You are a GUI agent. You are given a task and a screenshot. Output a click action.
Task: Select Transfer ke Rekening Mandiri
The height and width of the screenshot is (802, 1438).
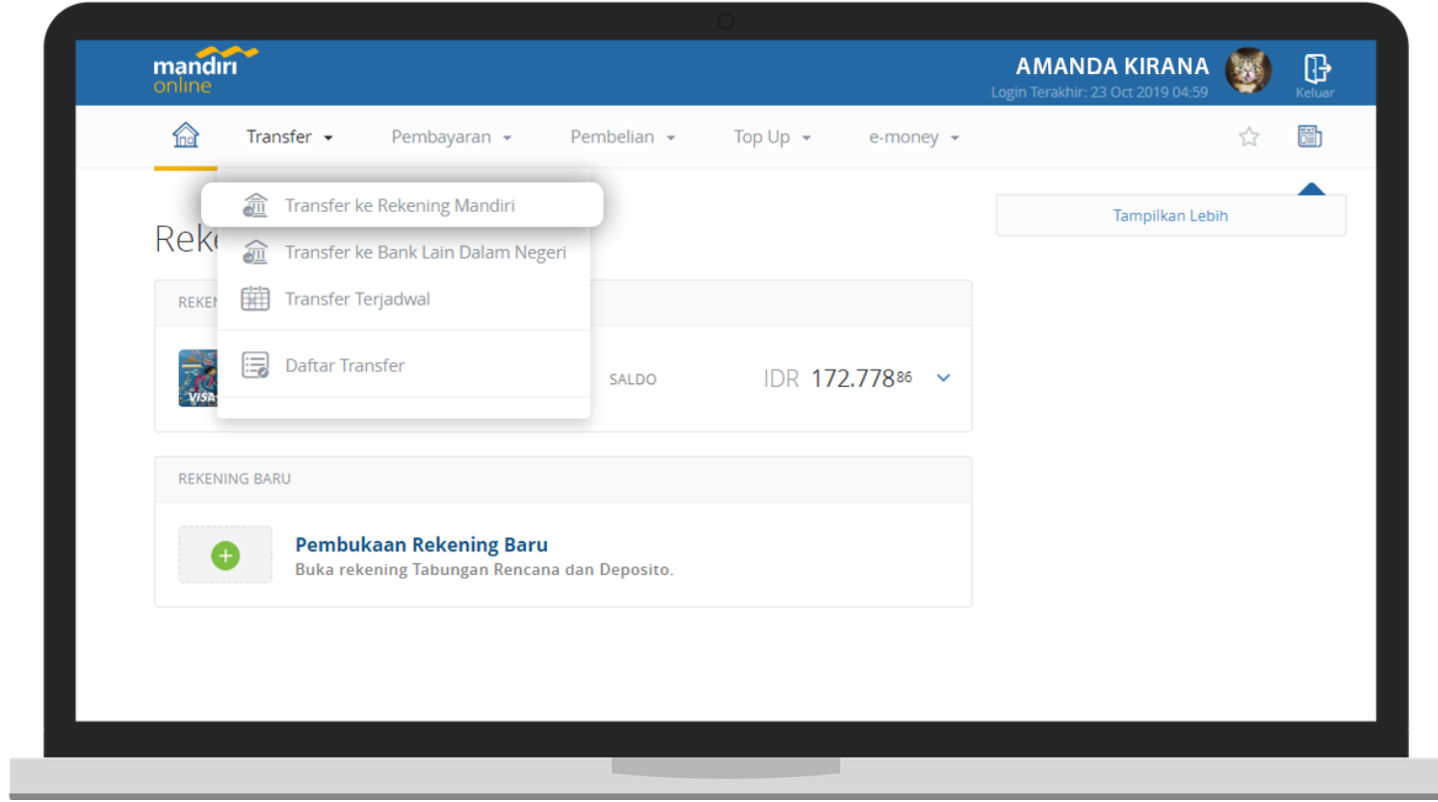tap(400, 205)
